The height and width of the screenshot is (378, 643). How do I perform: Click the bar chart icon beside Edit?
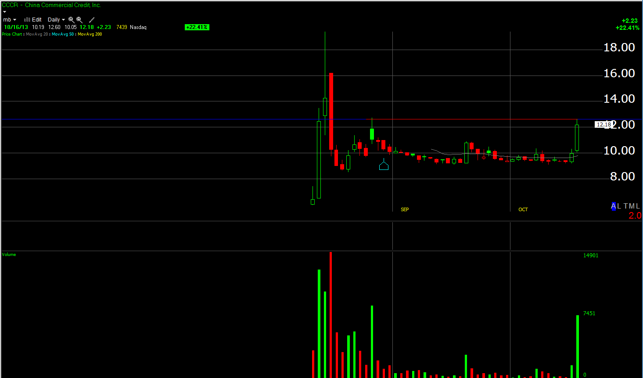coord(27,20)
